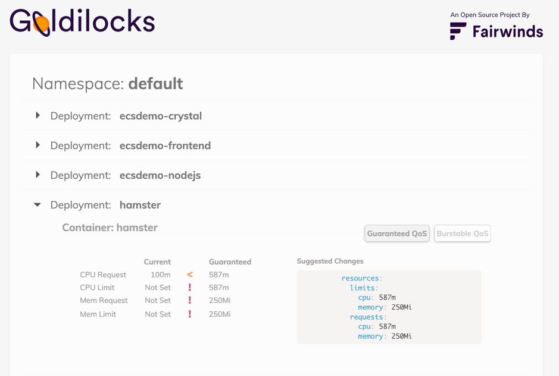Click the 'Container: hamster' heading

click(110, 228)
